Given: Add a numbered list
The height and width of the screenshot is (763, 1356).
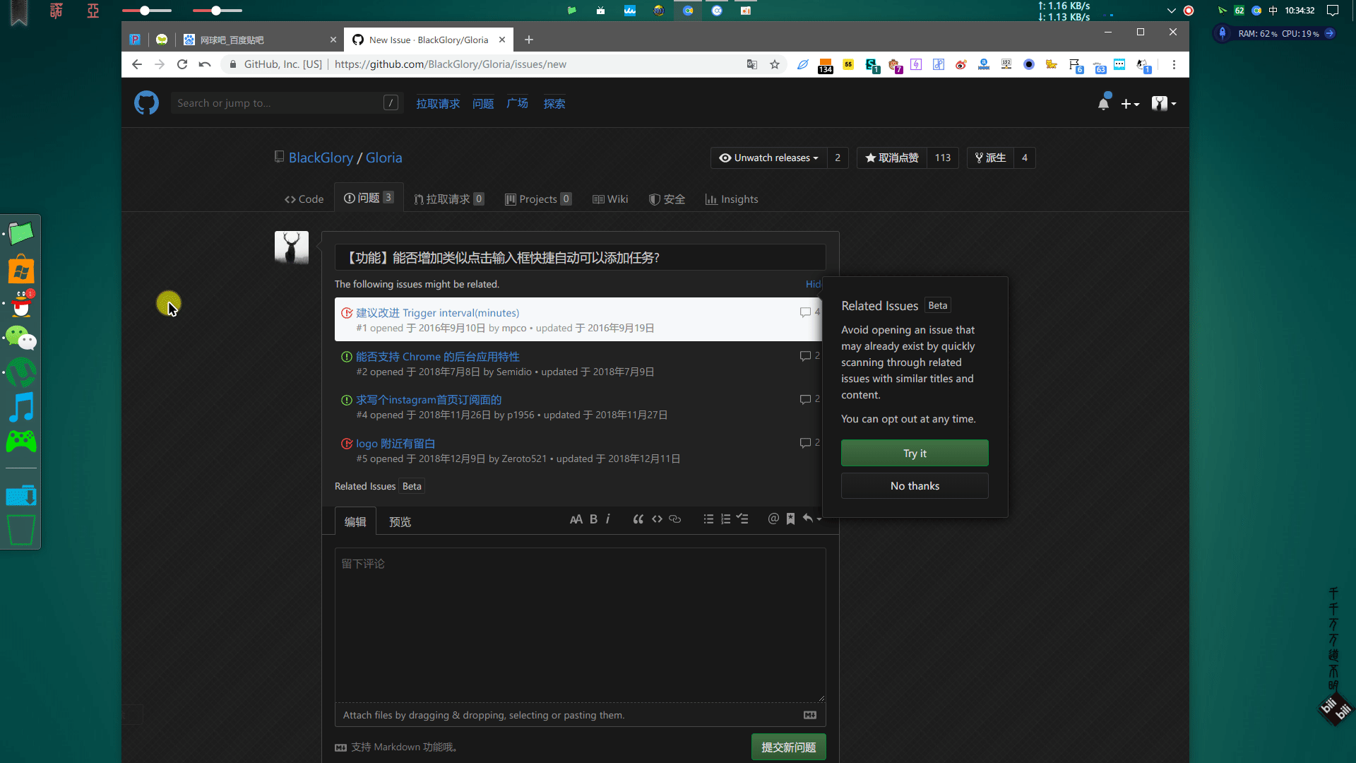Looking at the screenshot, I should (725, 519).
